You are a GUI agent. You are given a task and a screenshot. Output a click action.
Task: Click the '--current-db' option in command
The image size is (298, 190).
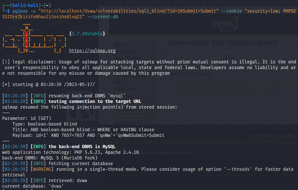point(103,17)
